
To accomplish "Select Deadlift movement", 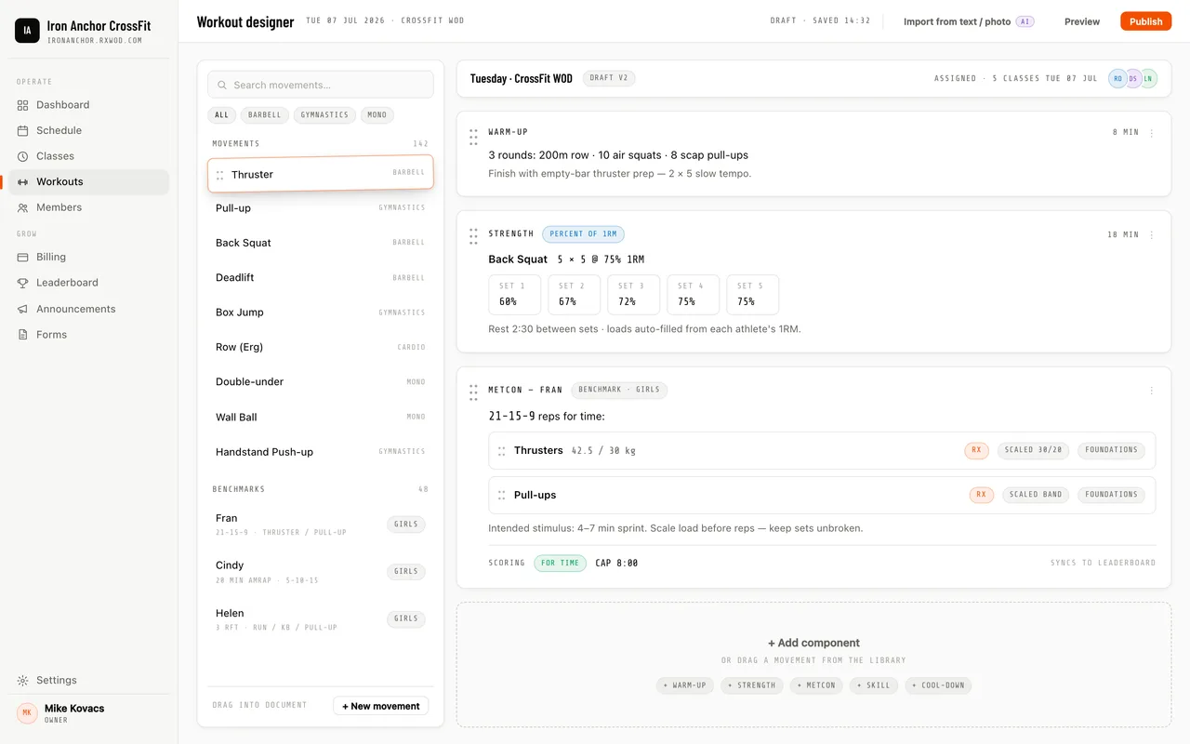I will point(321,277).
